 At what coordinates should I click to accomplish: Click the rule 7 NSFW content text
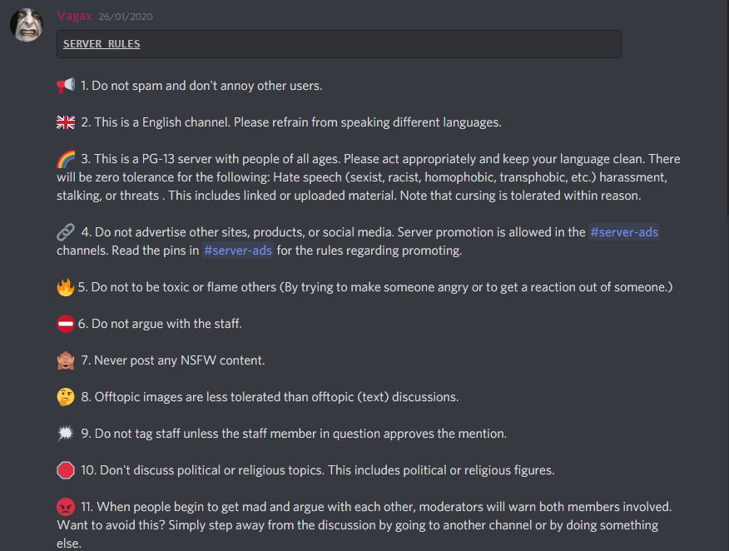coord(173,360)
